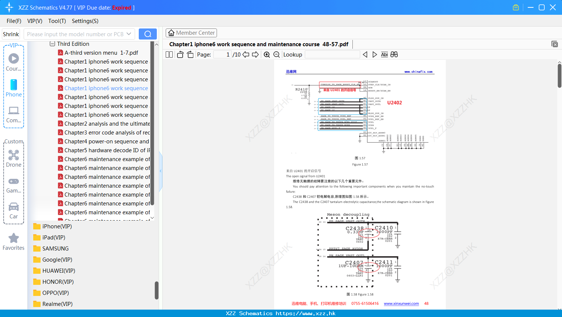The image size is (562, 317).
Task: Select the Drone category icon
Action: click(x=14, y=158)
